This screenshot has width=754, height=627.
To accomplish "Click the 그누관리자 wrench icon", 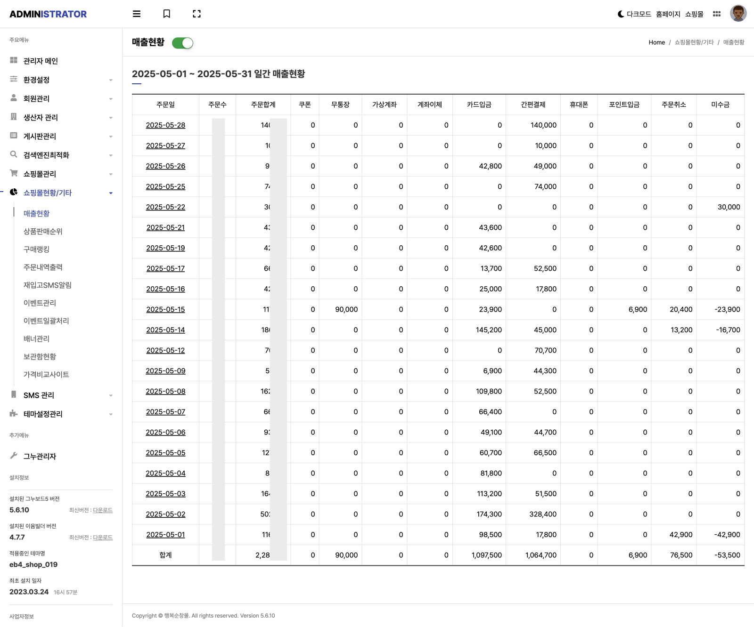I will pyautogui.click(x=14, y=456).
